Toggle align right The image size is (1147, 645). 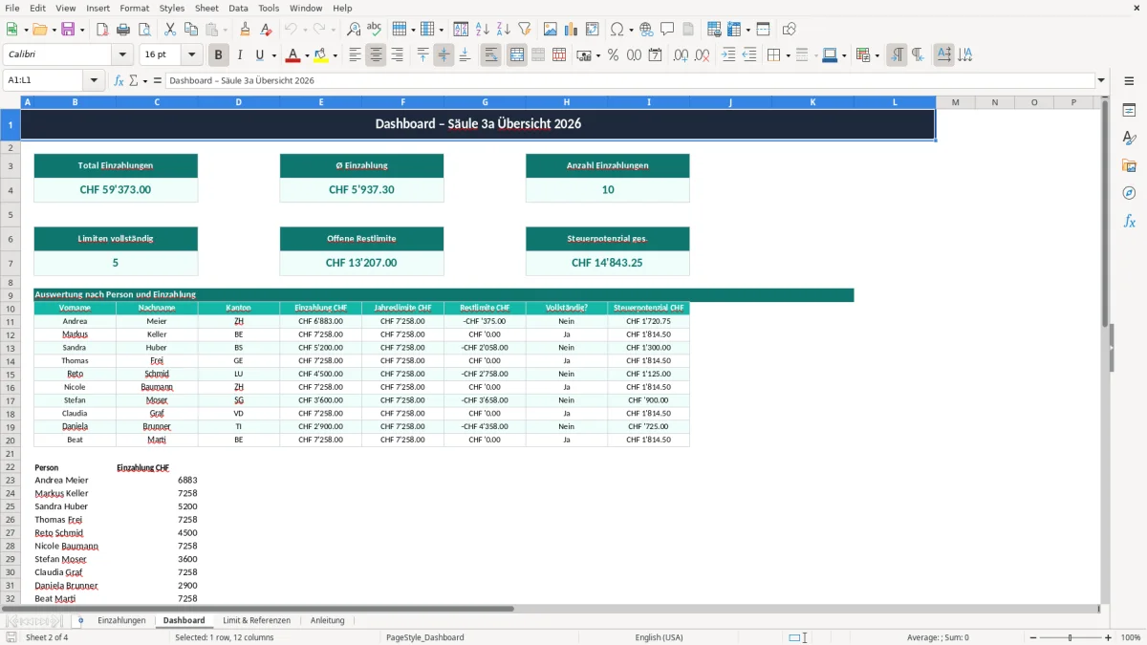click(x=397, y=55)
